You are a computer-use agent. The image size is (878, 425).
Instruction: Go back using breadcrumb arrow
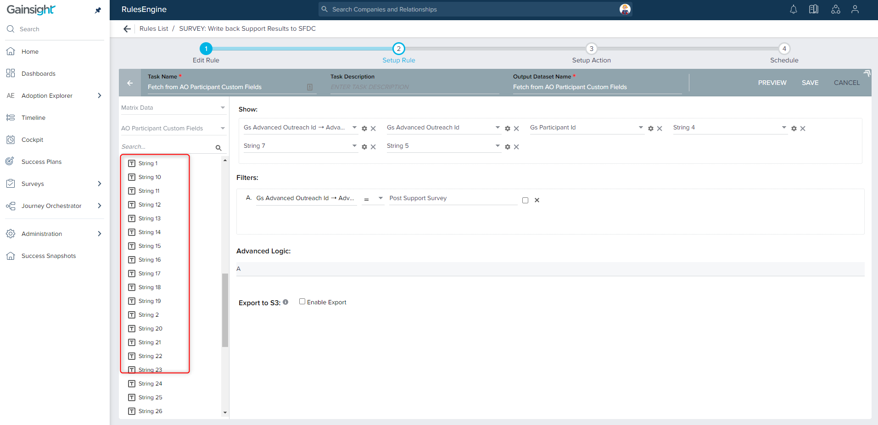pos(127,29)
